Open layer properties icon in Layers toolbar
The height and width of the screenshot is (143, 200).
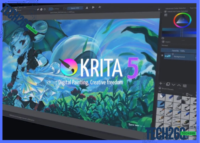[x=185, y=86]
